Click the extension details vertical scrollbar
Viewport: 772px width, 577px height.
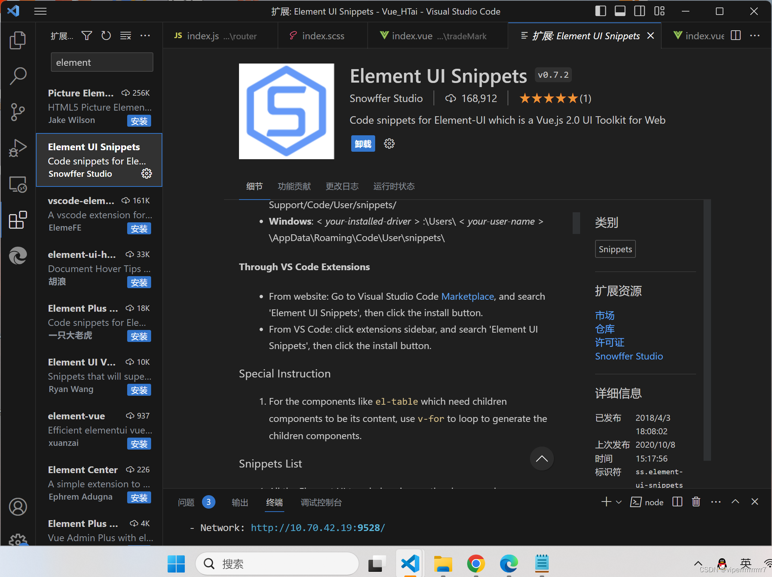tap(707, 330)
